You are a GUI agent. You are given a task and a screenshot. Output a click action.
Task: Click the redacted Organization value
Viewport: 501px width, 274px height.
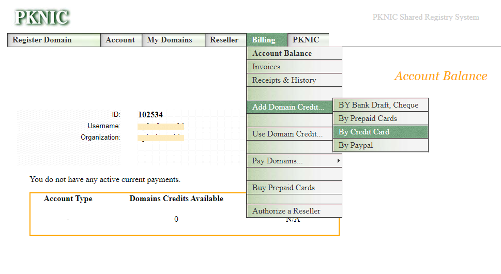click(x=161, y=138)
